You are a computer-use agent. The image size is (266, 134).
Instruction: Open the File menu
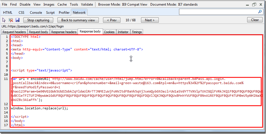(x=5, y=4)
